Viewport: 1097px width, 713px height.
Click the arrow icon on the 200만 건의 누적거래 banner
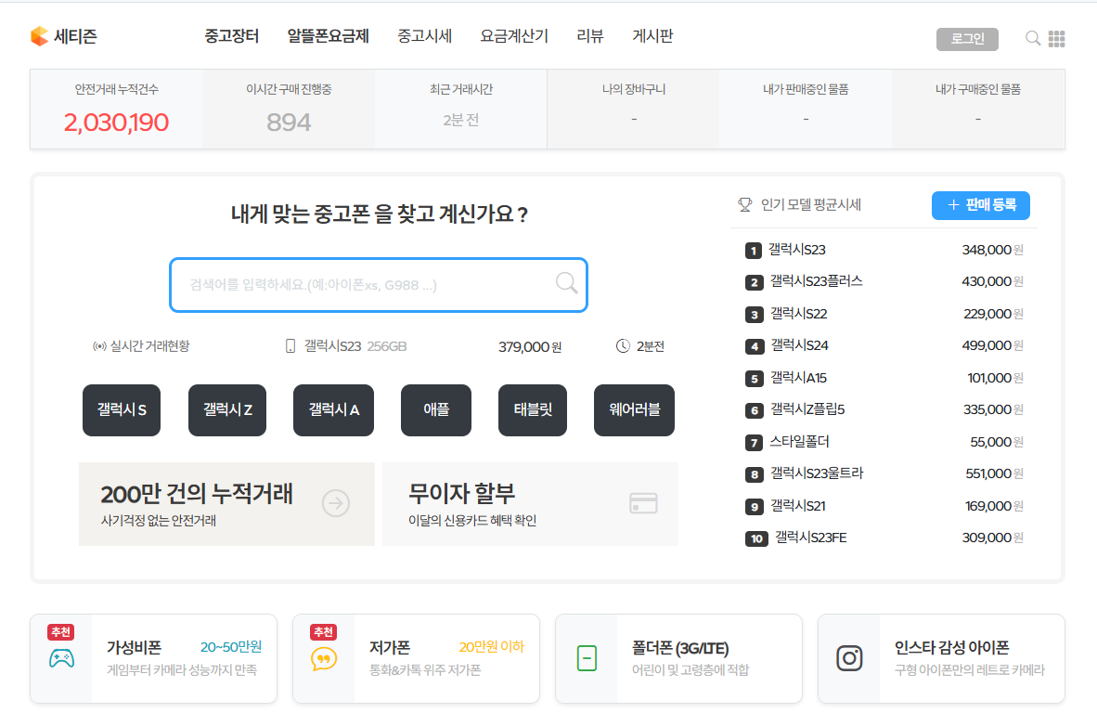(x=334, y=503)
